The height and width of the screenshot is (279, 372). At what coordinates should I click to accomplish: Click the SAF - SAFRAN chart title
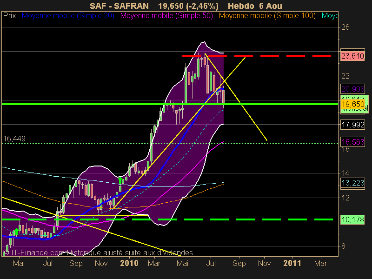(x=119, y=6)
